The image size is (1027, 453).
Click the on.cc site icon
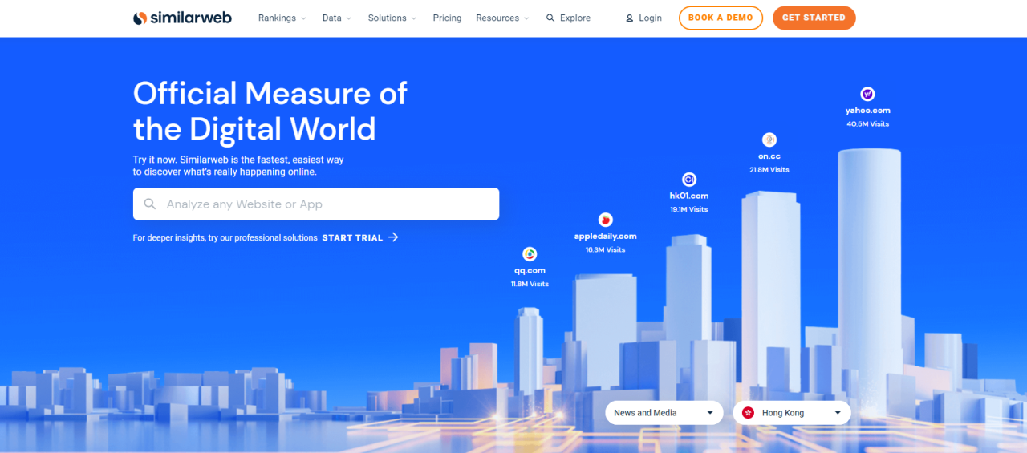(x=769, y=140)
